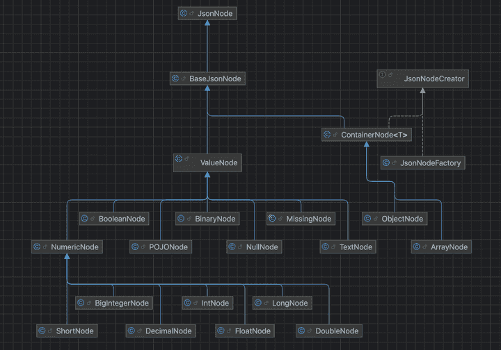Select the FloatNode box
Viewport: 501px width, 350px height.
tap(245, 331)
